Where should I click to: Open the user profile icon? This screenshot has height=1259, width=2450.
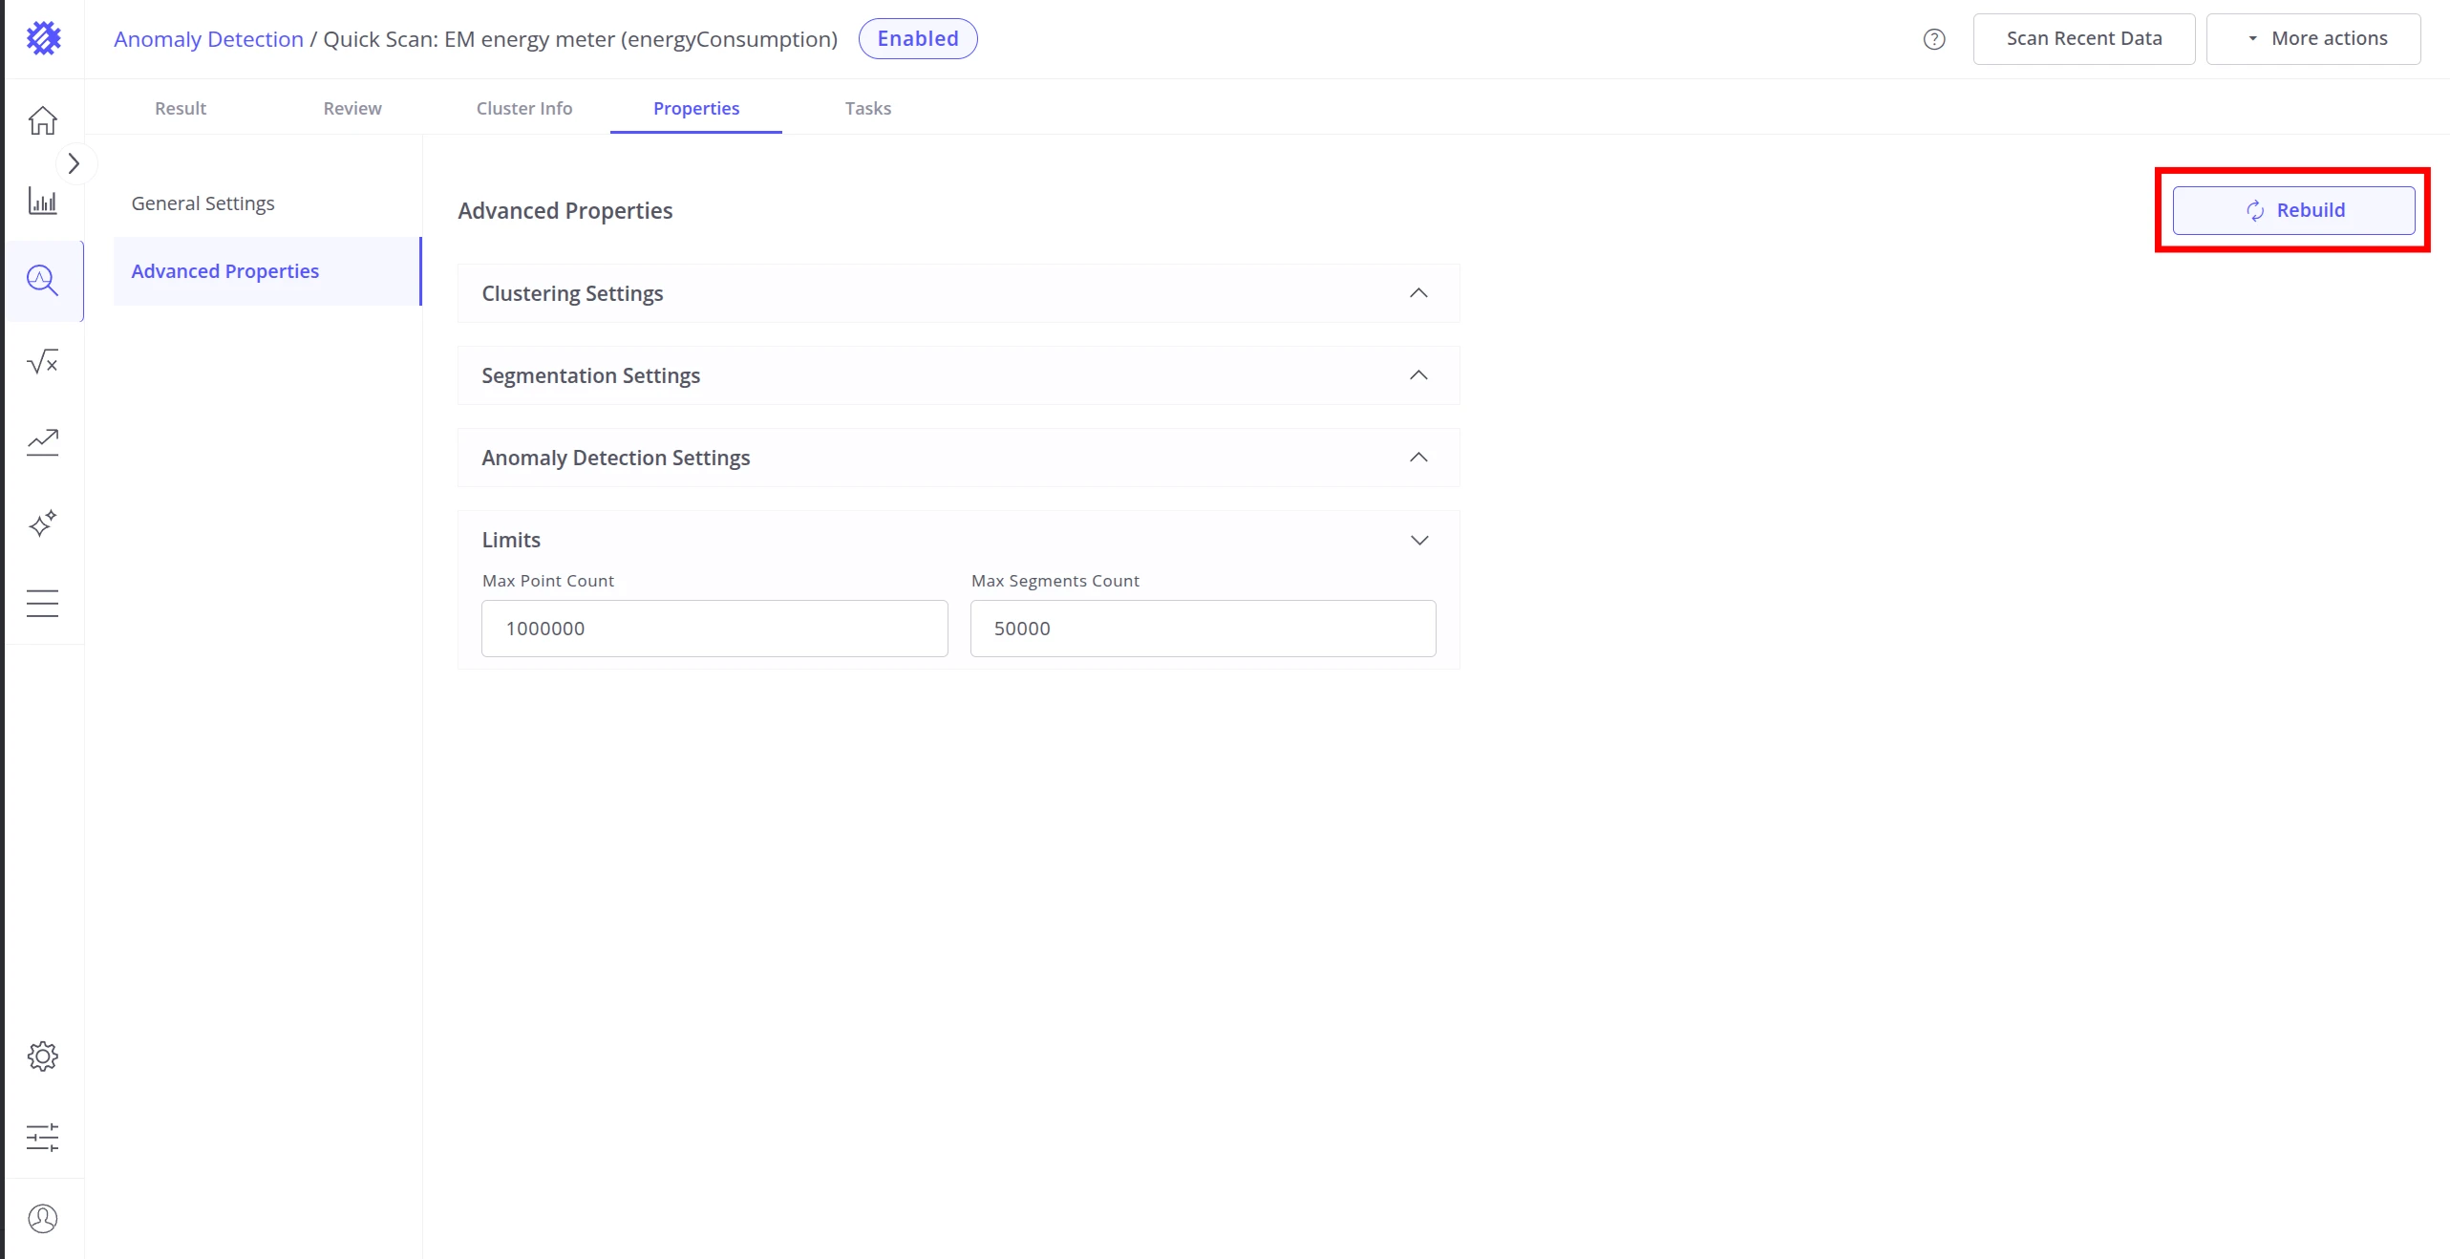click(x=43, y=1219)
